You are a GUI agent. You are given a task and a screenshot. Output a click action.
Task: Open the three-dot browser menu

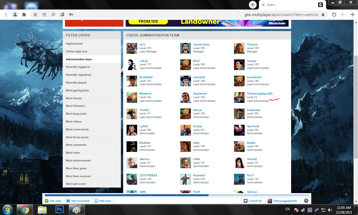tap(6, 15)
